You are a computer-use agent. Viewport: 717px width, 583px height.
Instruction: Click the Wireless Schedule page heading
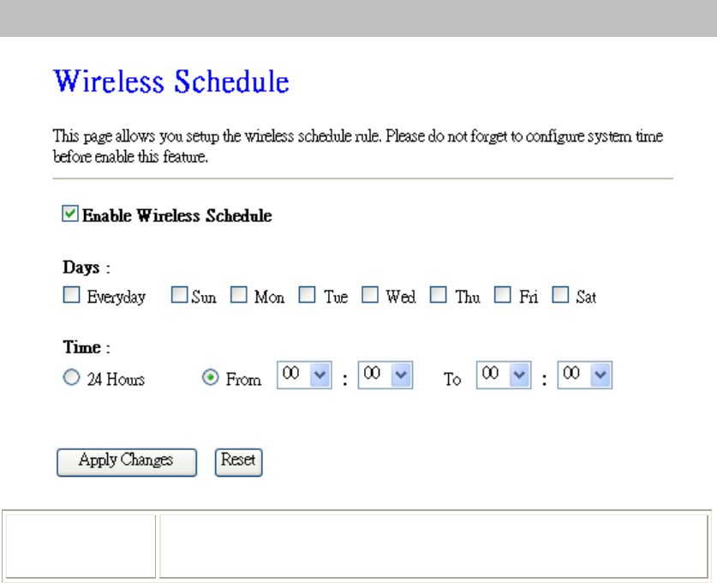click(x=171, y=81)
